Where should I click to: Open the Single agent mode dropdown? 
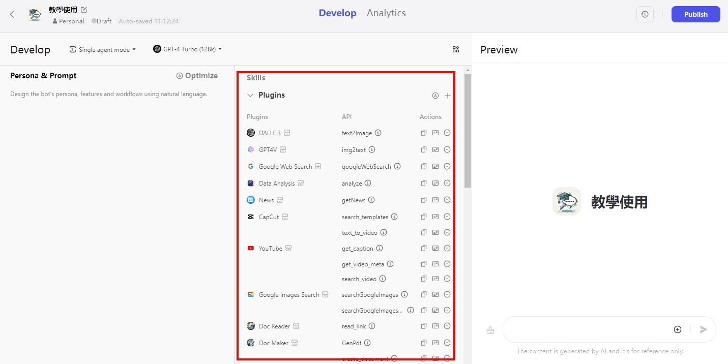(x=103, y=49)
